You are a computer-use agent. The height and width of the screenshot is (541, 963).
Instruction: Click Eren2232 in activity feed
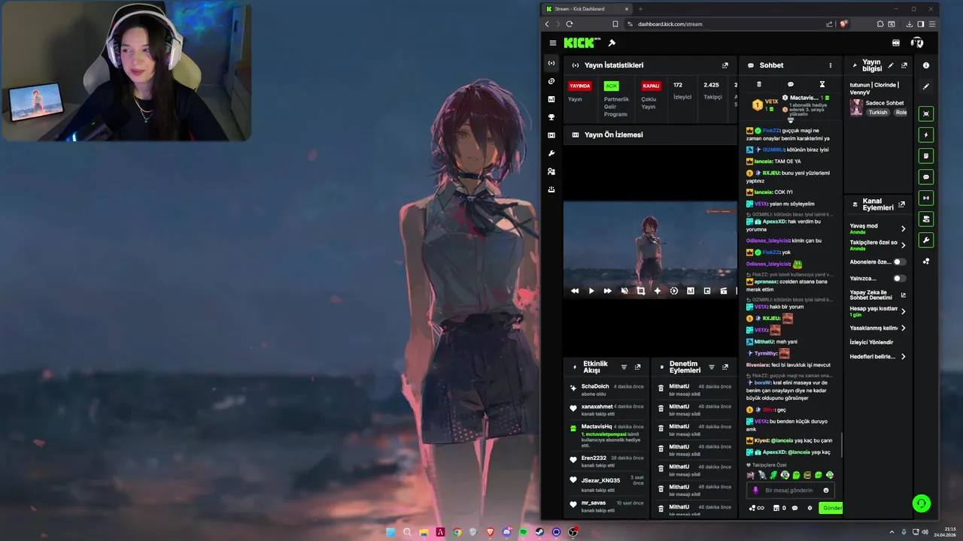[x=594, y=458]
